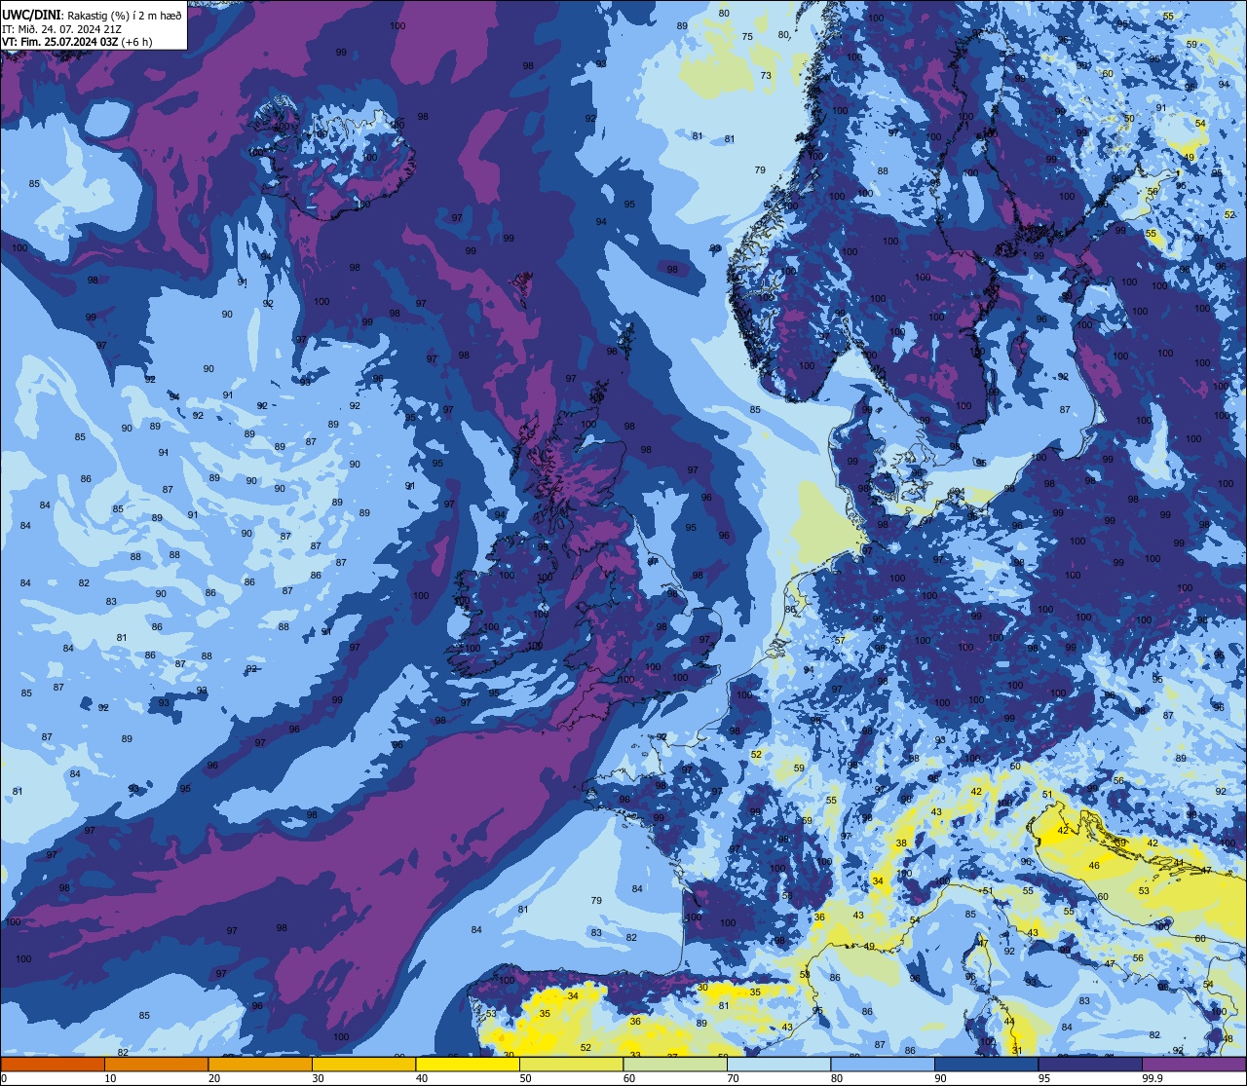Click the 'VT: Fim. 25.07.2024 03Z' line
Viewport: 1247px width, 1086px height.
pos(59,42)
